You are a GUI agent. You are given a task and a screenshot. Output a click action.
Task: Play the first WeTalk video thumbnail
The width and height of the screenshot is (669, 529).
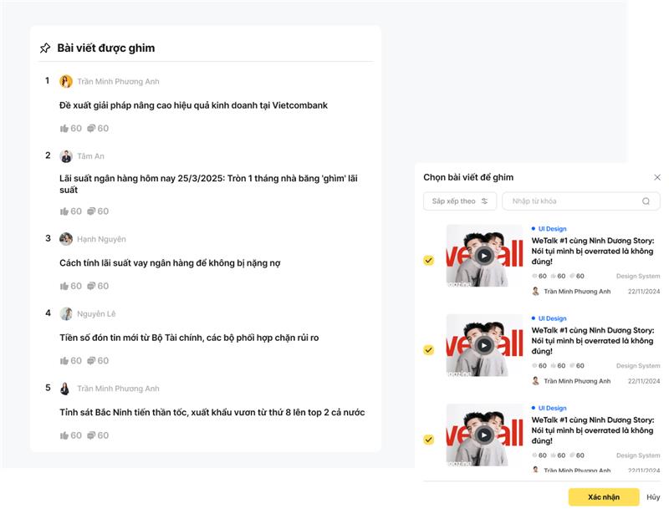[x=484, y=256]
